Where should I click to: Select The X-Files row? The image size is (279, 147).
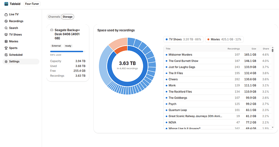[x=218, y=73]
